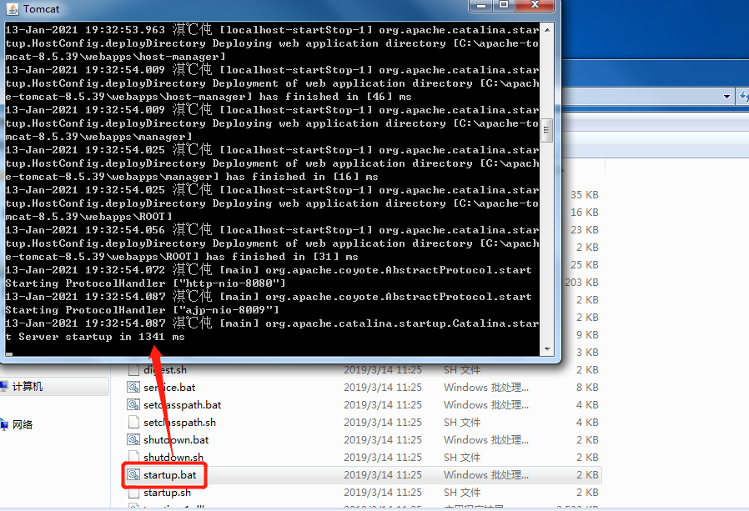The height and width of the screenshot is (511, 749).
Task: Click the 计算机 computer icon
Action: (x=4, y=386)
